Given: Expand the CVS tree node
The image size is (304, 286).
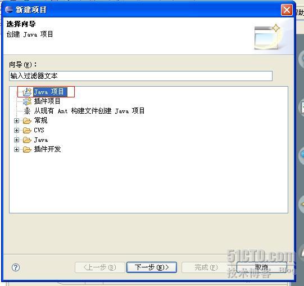Looking at the screenshot, I should pyautogui.click(x=16, y=130).
